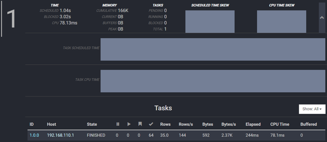Sort tasks by Bytes column
The width and height of the screenshot is (327, 142).
(x=208, y=124)
